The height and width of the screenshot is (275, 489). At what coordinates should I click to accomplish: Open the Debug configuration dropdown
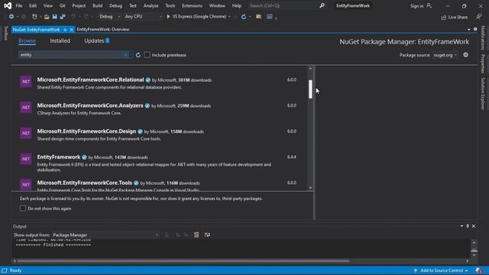click(109, 17)
